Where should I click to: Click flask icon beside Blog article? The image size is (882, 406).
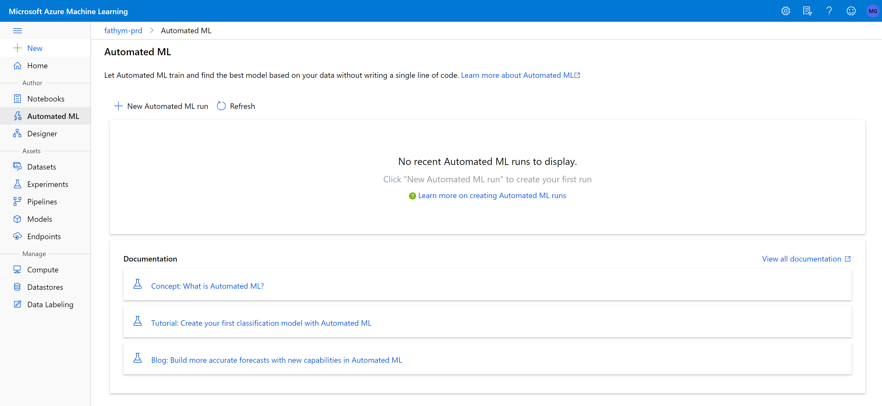138,358
